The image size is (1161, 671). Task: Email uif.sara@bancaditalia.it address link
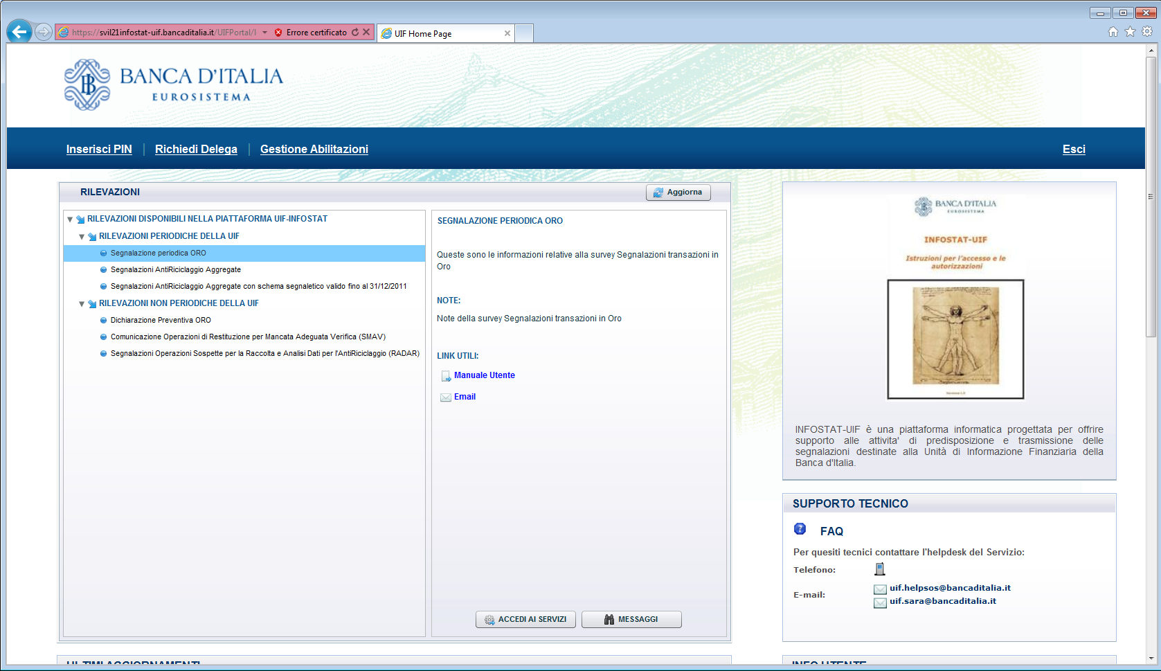click(x=943, y=601)
